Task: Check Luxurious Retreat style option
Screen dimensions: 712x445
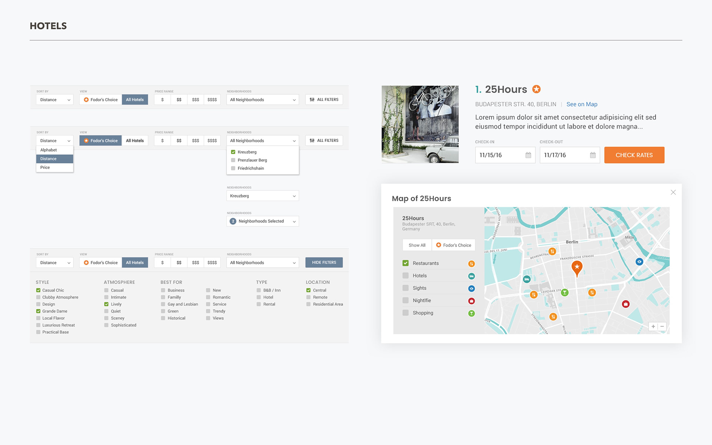Action: [38, 325]
